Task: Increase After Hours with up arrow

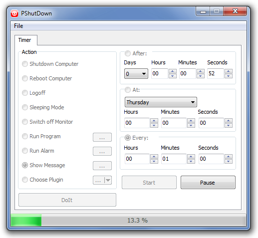Action: tap(173, 71)
